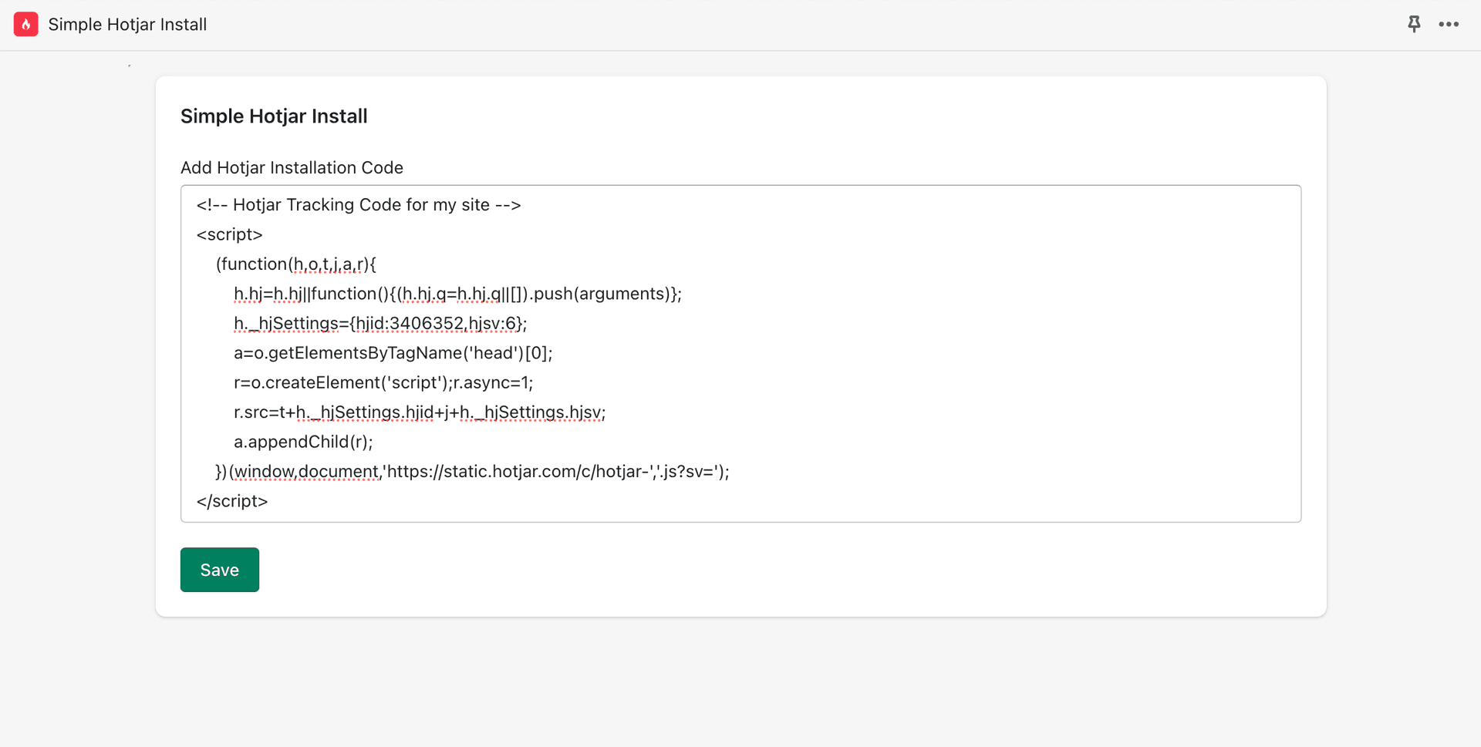
Task: Click the line with push(arguments)
Action: (457, 294)
